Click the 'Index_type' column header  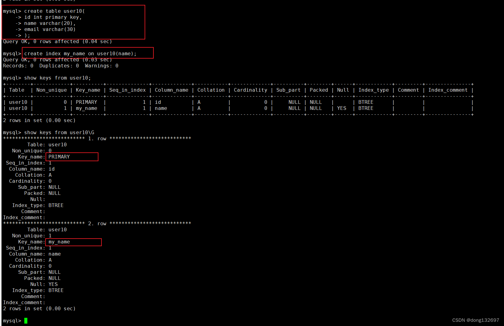click(x=374, y=90)
